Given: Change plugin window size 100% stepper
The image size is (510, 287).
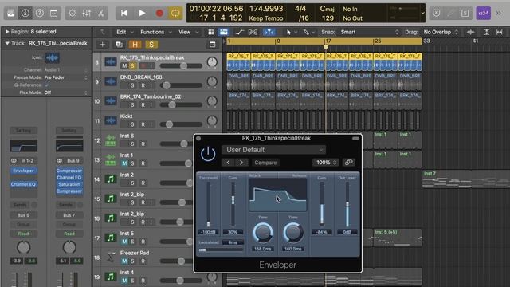Looking at the screenshot, I should point(326,163).
